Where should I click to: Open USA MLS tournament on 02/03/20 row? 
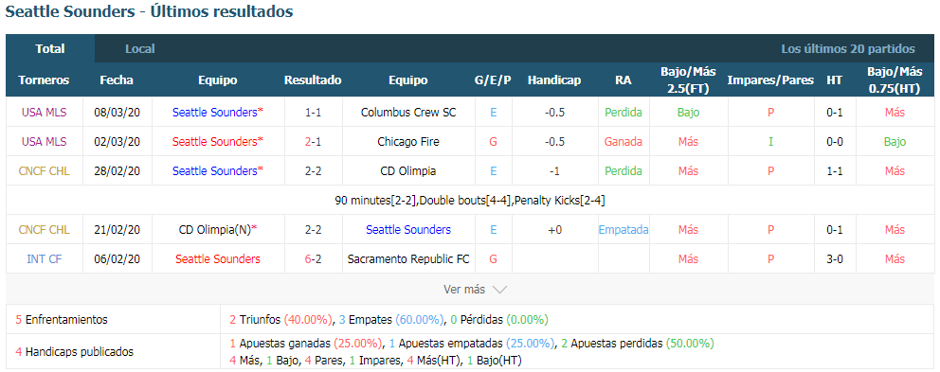45,142
